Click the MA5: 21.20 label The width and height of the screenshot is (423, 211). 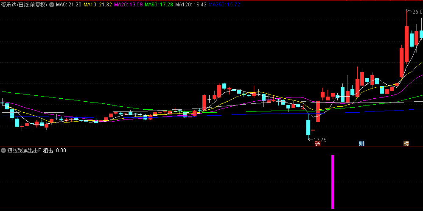(x=69, y=4)
